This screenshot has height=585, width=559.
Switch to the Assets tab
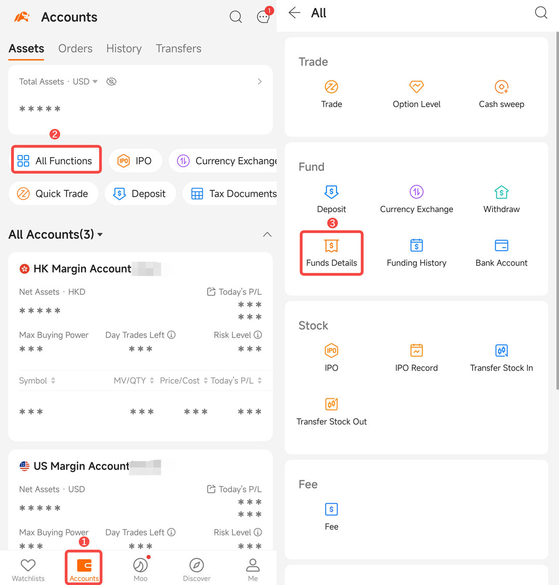click(x=26, y=48)
